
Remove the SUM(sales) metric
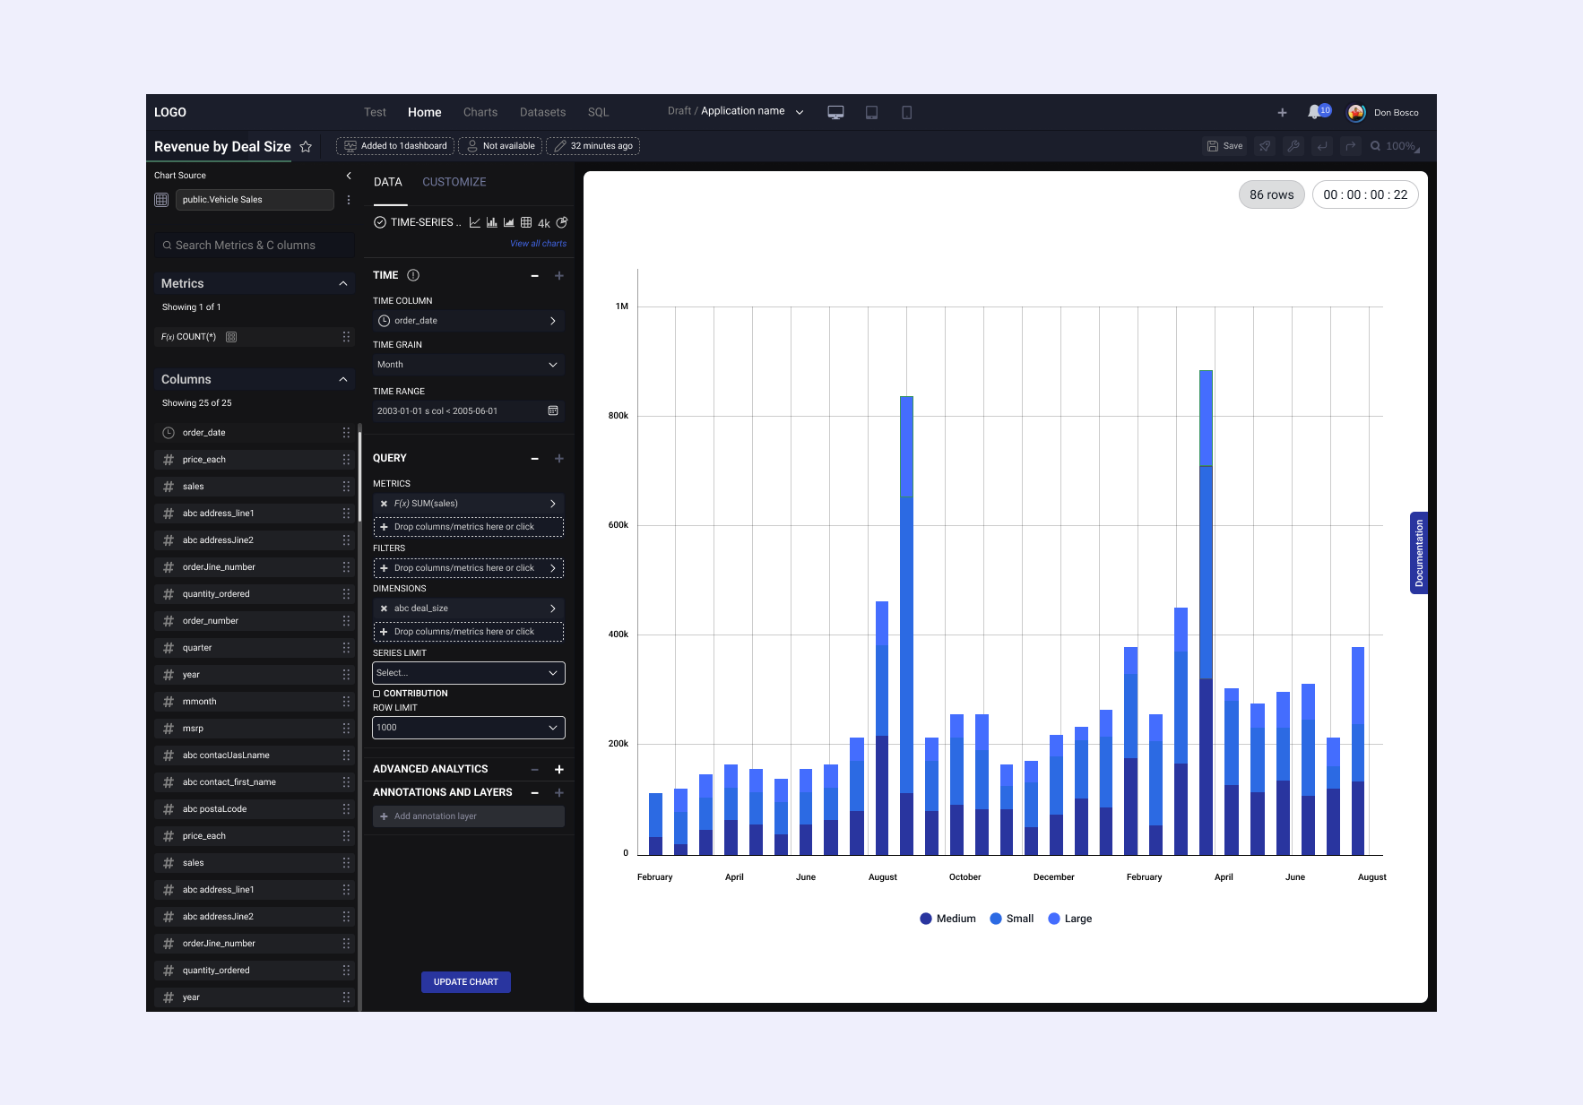[x=384, y=504]
